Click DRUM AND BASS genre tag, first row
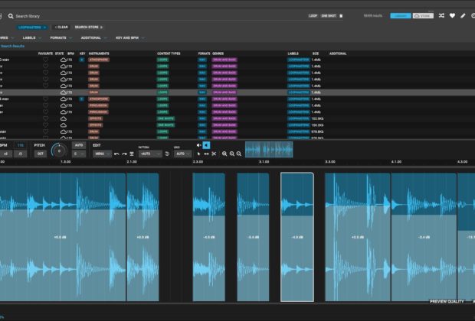Image resolution: width=475 pixels, height=321 pixels. [x=224, y=60]
